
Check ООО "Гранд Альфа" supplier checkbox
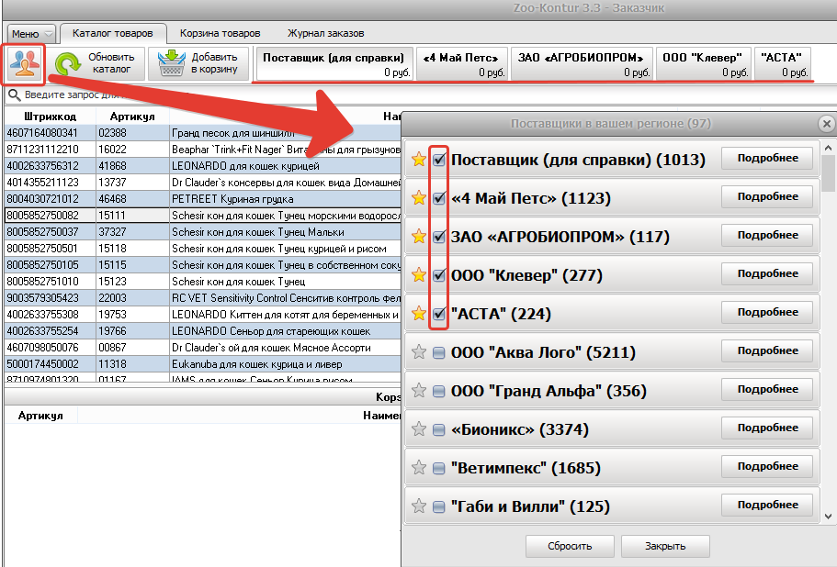(439, 391)
